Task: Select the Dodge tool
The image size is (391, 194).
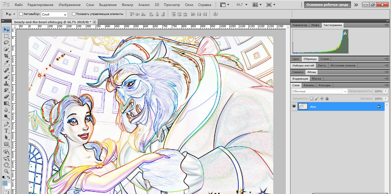Action: (x=6, y=117)
